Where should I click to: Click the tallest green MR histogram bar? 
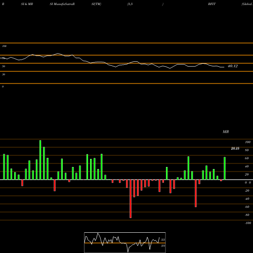point(40,160)
